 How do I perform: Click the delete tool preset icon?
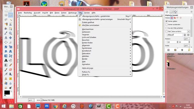[182, 50]
